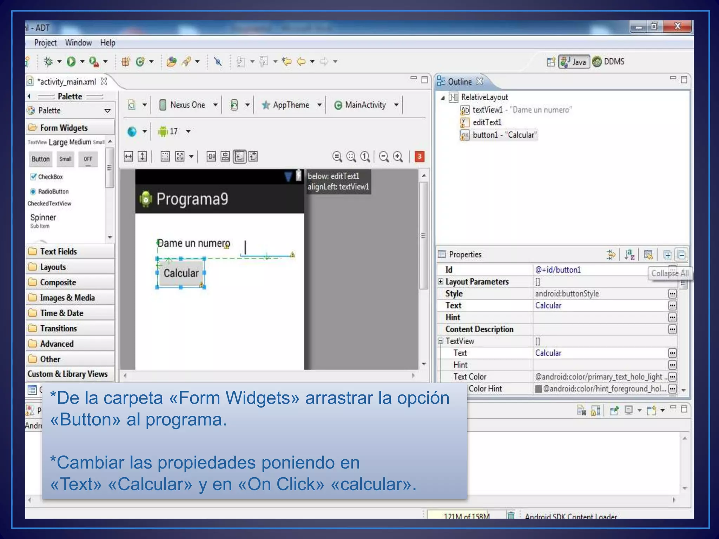The image size is (719, 539).
Task: Collapse the TextView property group
Action: click(441, 341)
